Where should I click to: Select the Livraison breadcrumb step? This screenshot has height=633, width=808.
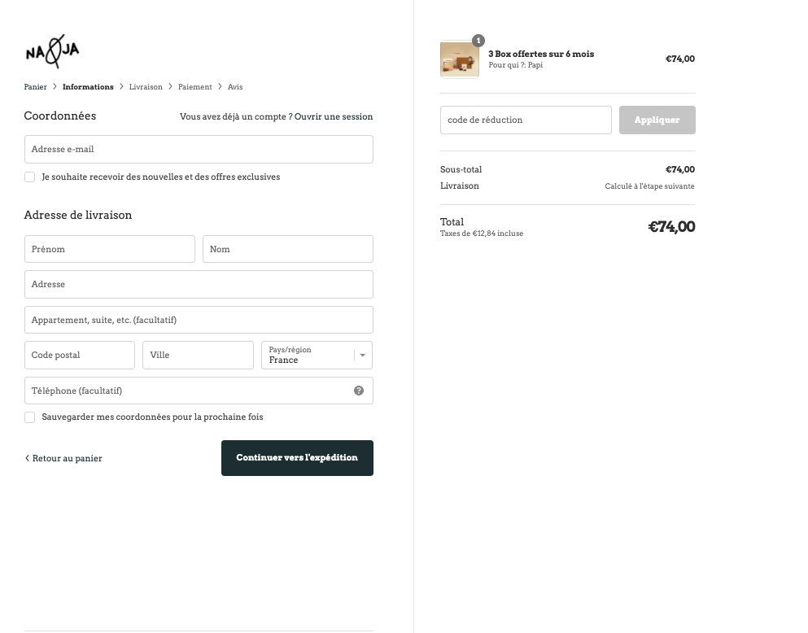click(x=146, y=86)
